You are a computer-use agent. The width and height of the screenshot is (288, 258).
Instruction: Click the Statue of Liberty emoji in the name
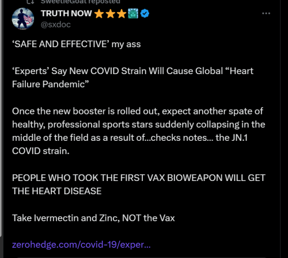point(133,14)
